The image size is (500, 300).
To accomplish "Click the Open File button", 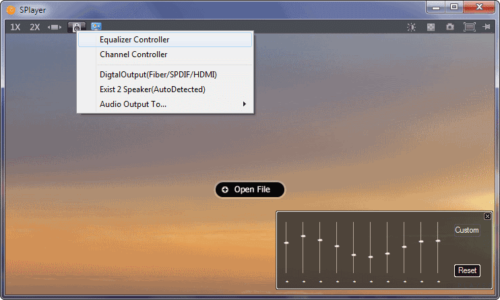I will tap(250, 190).
